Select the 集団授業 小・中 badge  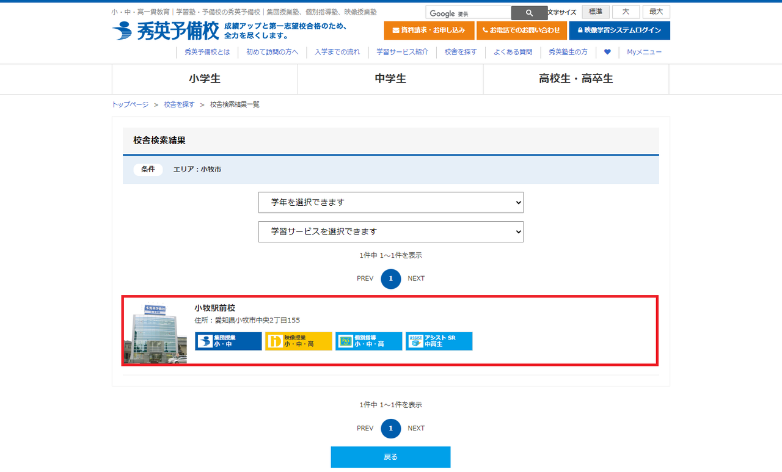[228, 341]
